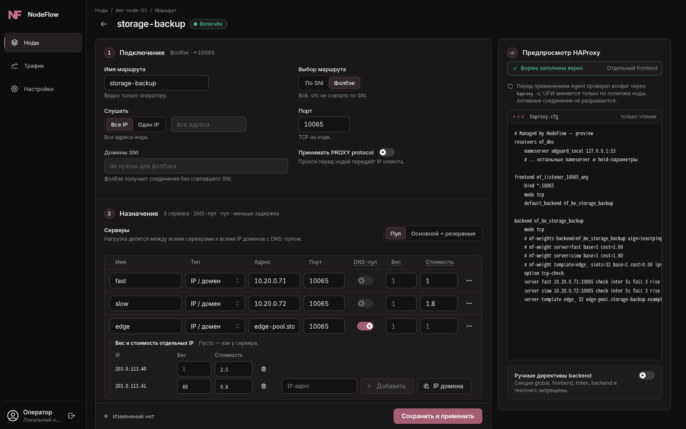Screen dimensions: 686x429
Task: Delete the 203.0.113.41 IP override
Action: pyautogui.click(x=264, y=386)
